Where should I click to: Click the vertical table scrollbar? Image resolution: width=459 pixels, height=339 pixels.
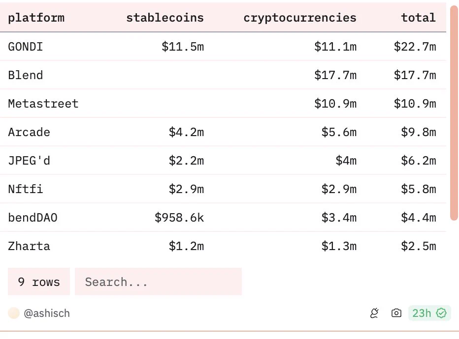pos(454,113)
